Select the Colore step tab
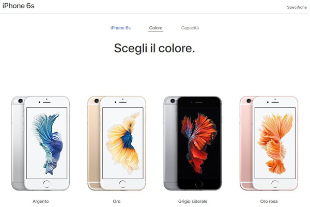310x207 pixels. [x=156, y=28]
